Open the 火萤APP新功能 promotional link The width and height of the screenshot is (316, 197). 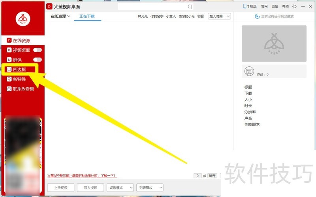82,176
